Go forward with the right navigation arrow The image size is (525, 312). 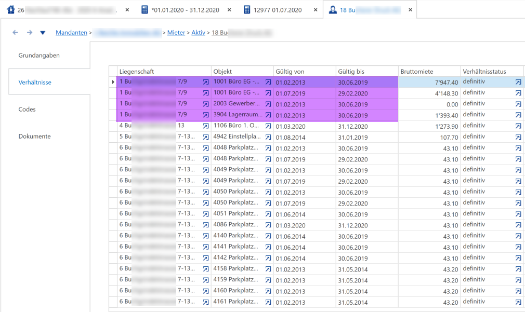30,32
